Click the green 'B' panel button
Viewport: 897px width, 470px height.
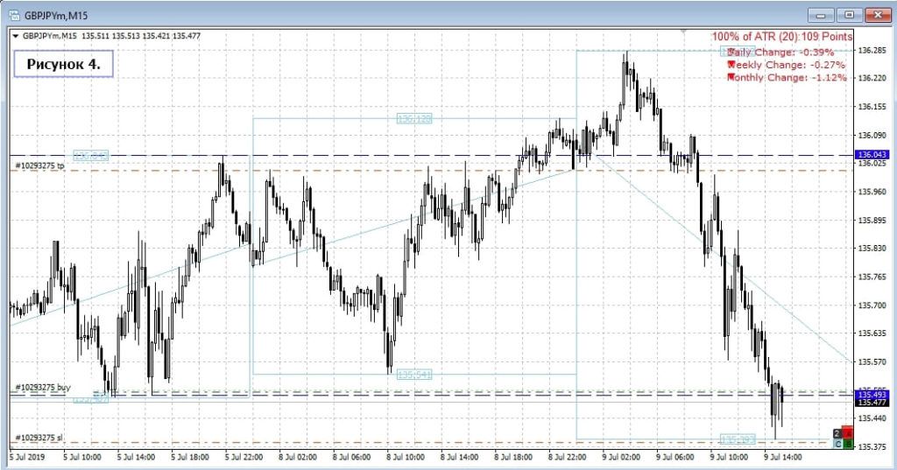849,444
